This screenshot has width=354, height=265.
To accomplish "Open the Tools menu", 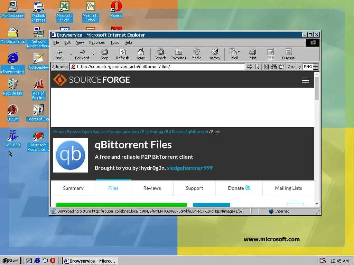I will pyautogui.click(x=115, y=42).
